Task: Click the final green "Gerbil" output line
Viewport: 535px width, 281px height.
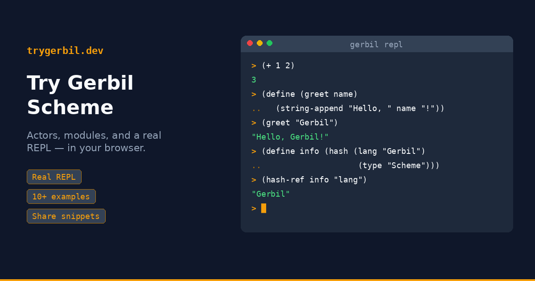Action: [x=271, y=194]
